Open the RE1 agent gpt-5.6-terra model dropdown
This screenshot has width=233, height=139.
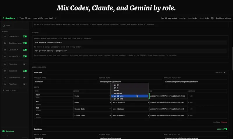click(x=130, y=102)
